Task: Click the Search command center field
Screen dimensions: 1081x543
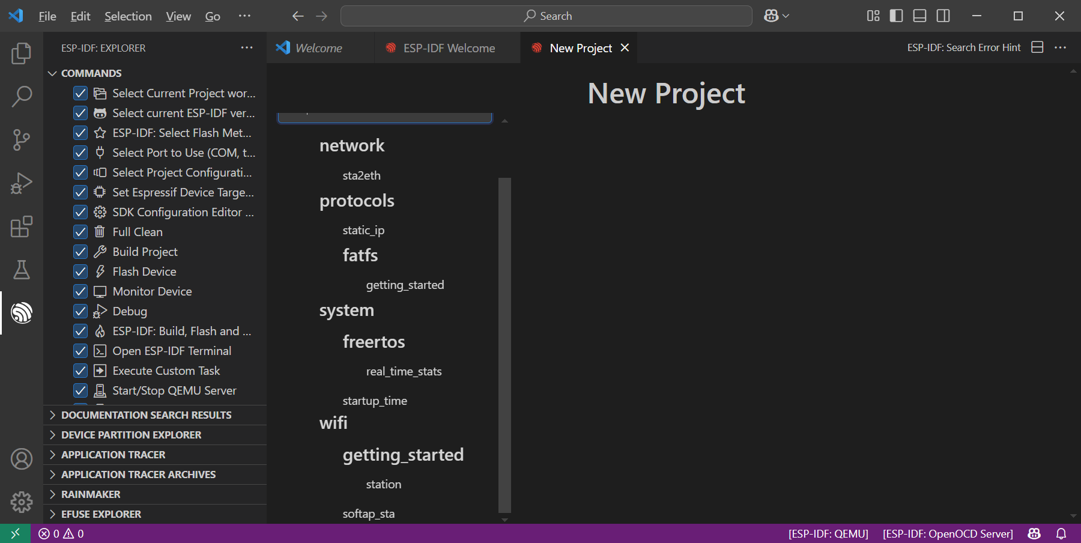Action: [x=547, y=16]
